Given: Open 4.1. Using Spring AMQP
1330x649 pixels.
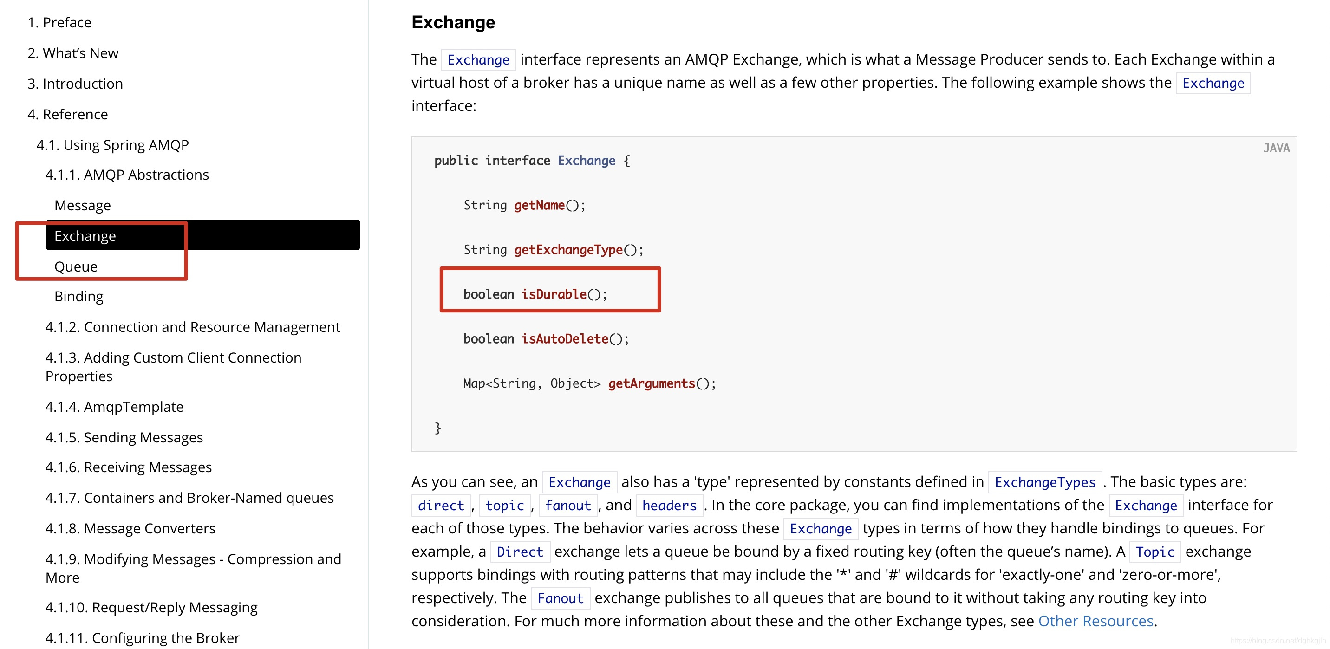Looking at the screenshot, I should (112, 144).
